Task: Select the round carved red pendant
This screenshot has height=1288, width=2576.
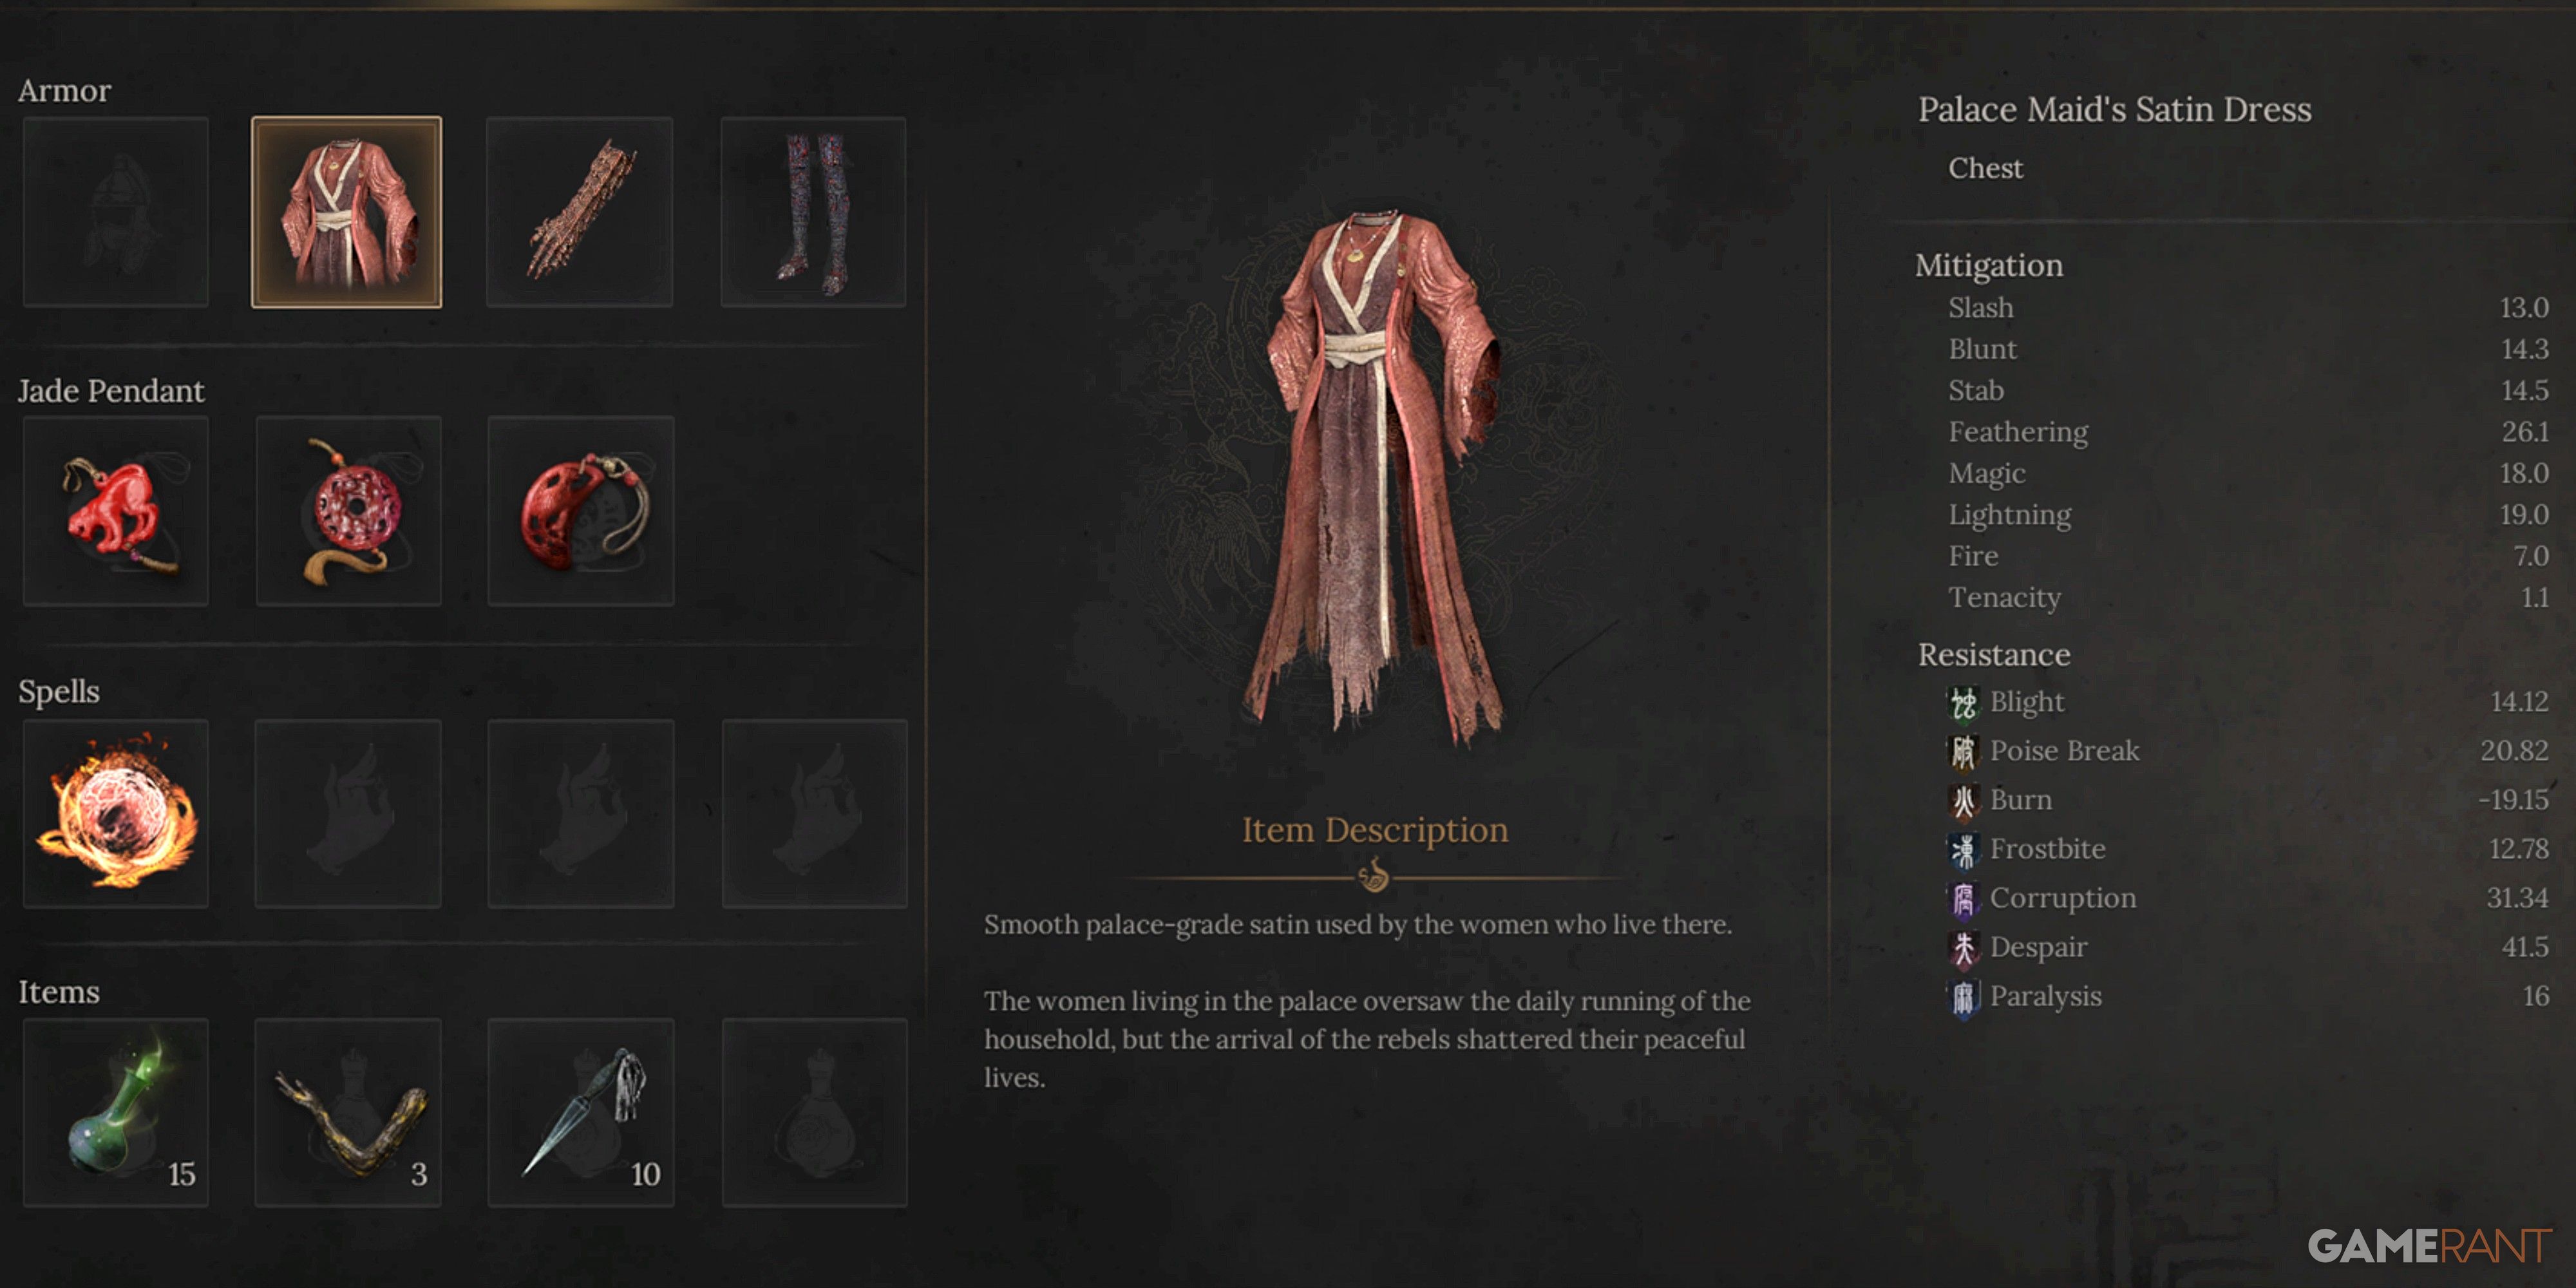Action: [348, 511]
